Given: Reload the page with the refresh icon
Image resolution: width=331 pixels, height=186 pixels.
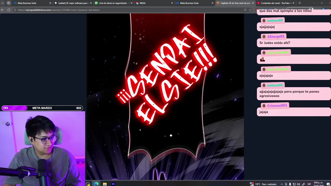Looking at the screenshot, I should [9, 10].
